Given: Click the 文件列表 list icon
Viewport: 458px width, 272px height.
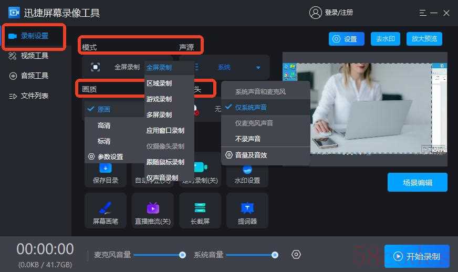Looking at the screenshot, I should tap(13, 96).
